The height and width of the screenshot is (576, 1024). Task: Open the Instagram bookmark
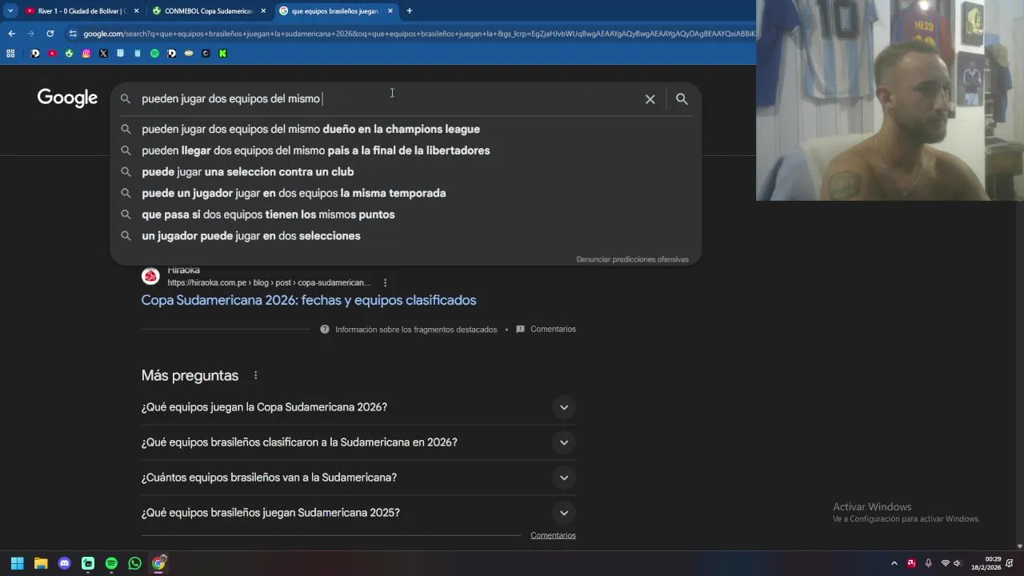(x=86, y=54)
